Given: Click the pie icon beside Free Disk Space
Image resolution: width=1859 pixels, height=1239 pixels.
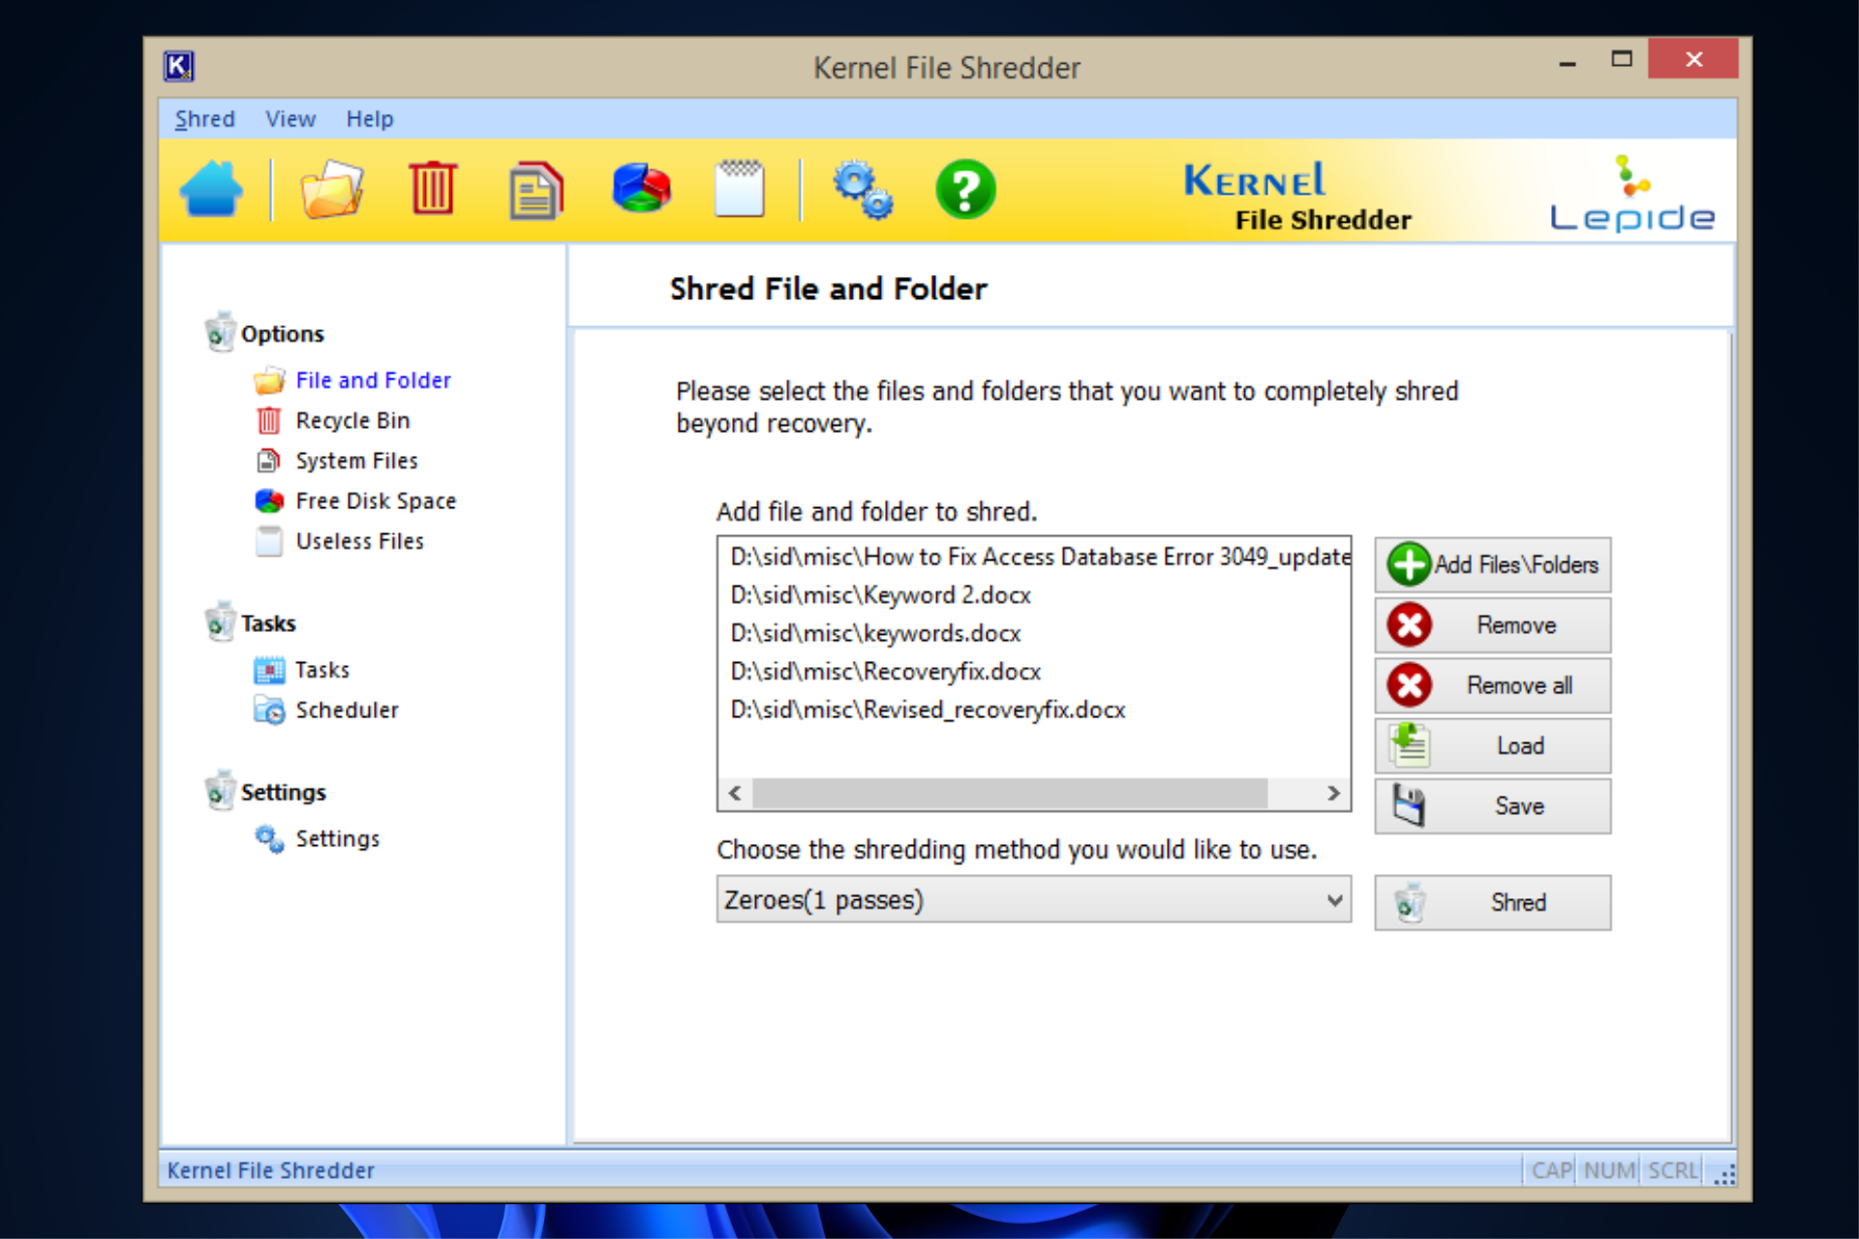Looking at the screenshot, I should pyautogui.click(x=269, y=500).
